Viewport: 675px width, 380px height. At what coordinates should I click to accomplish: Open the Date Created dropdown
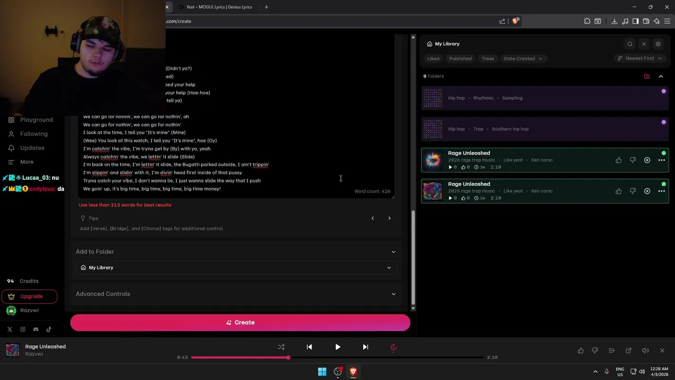(x=523, y=59)
